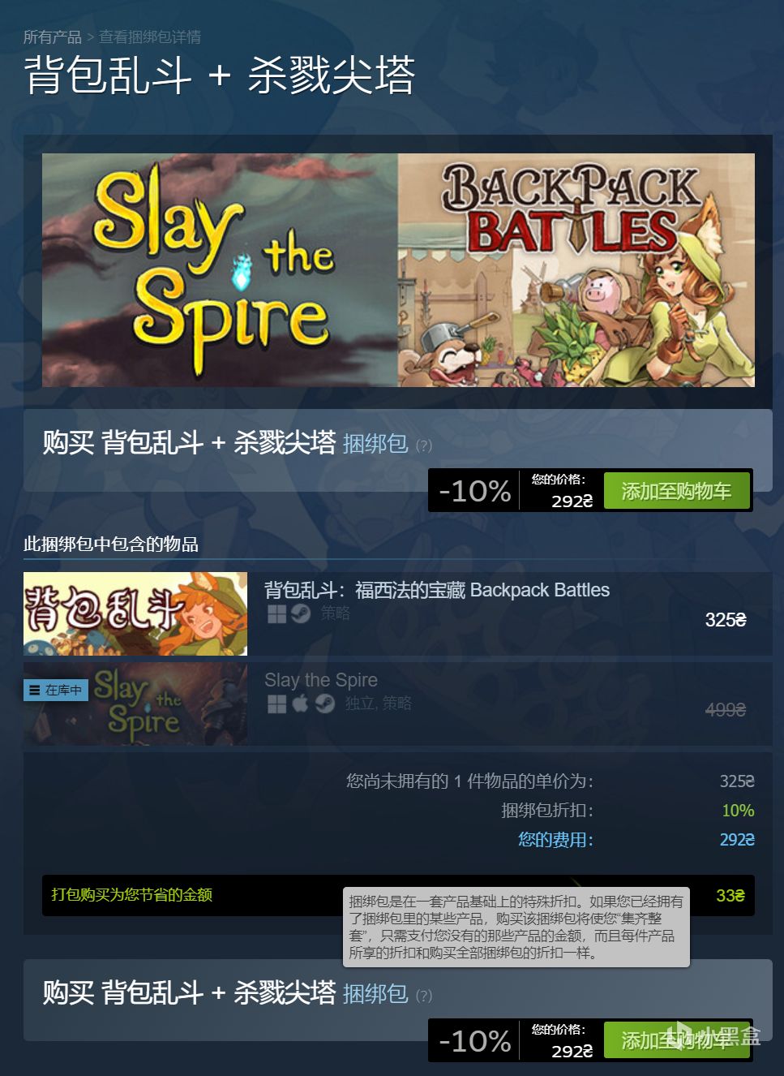Click the 在库中 library badge icon
Image resolution: width=784 pixels, height=1076 pixels.
click(35, 691)
